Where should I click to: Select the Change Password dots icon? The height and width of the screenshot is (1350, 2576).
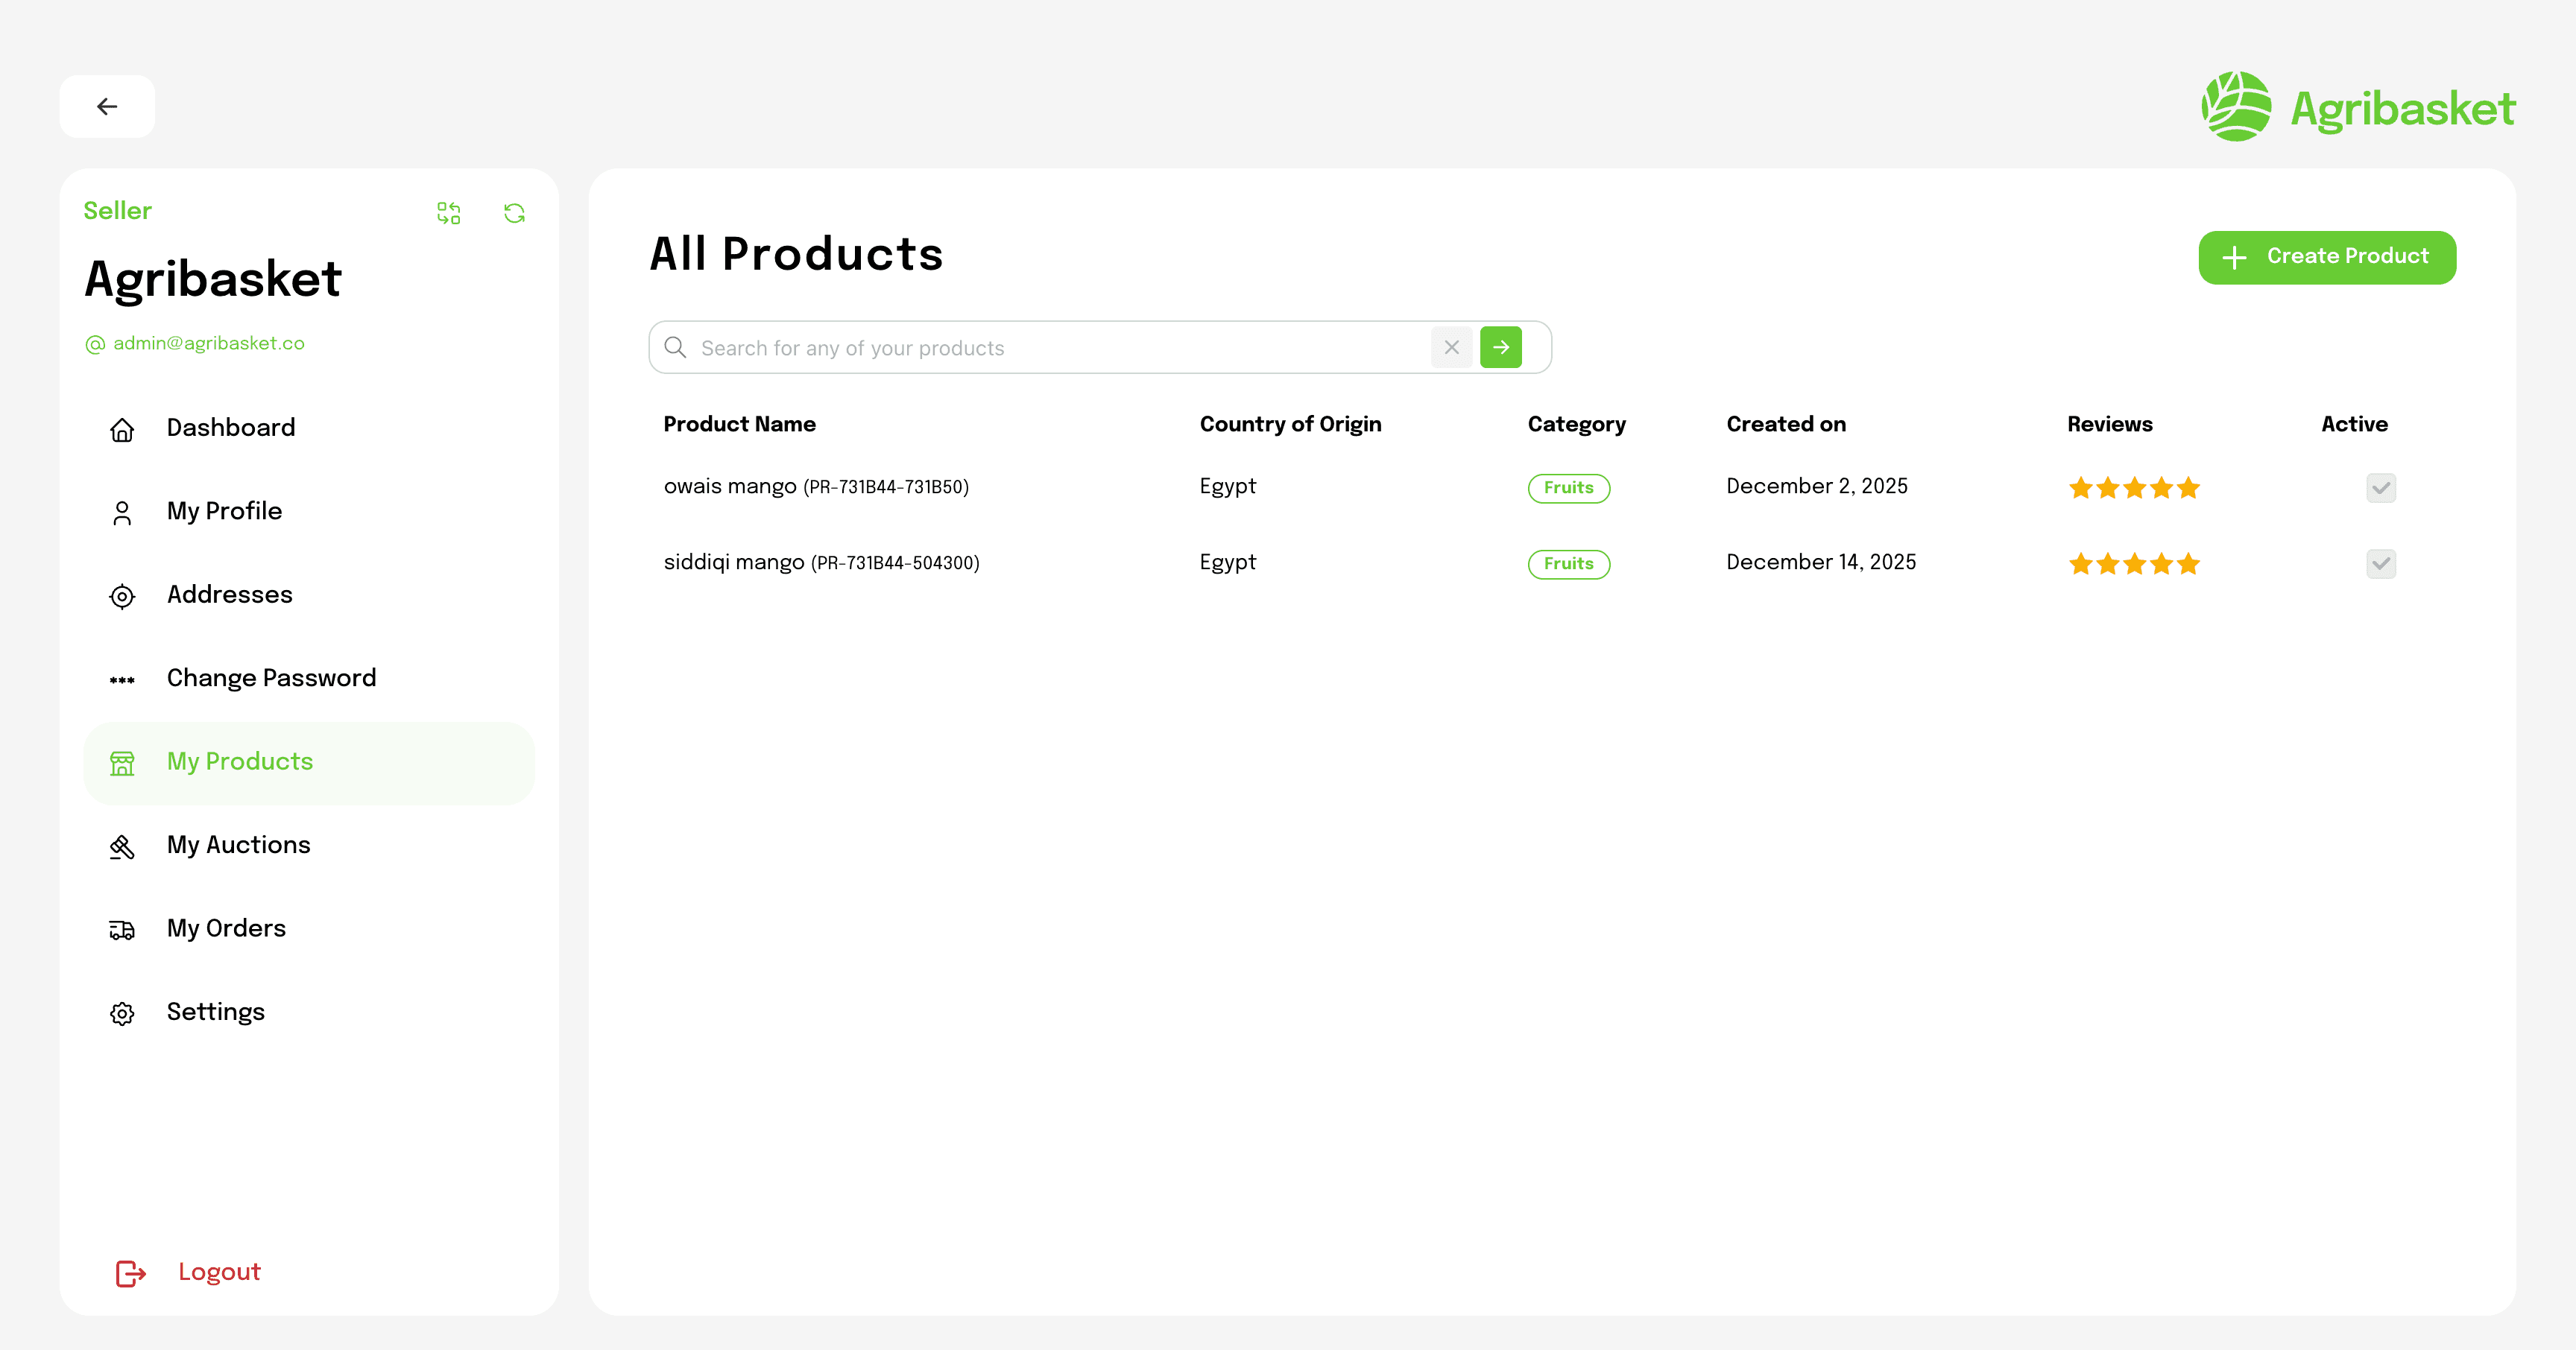coord(122,680)
